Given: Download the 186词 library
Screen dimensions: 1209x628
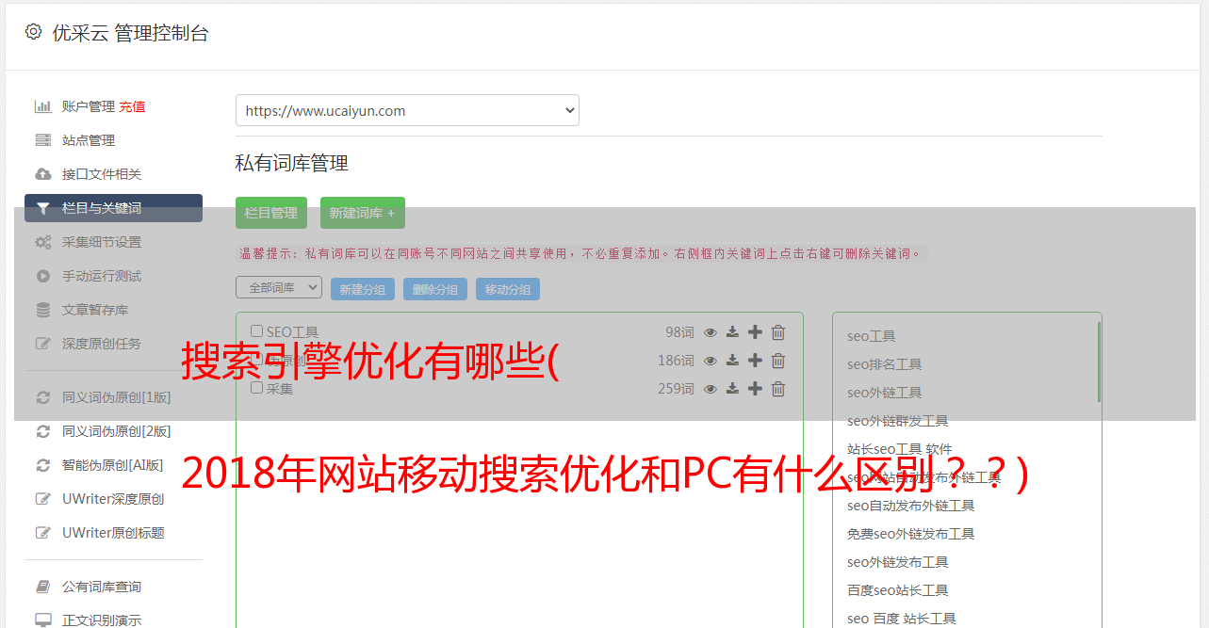Looking at the screenshot, I should coord(732,361).
